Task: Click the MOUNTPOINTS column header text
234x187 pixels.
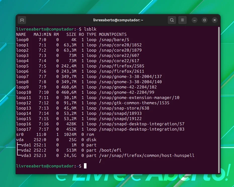Action: pyautogui.click(x=113, y=35)
